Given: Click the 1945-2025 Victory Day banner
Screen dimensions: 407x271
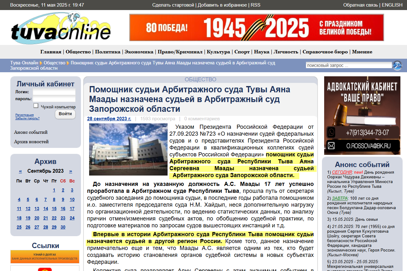Looking at the screenshot, I should (x=256, y=27).
